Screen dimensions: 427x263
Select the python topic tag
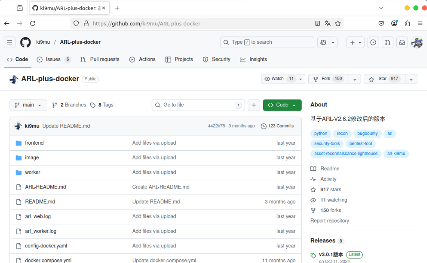coord(320,134)
